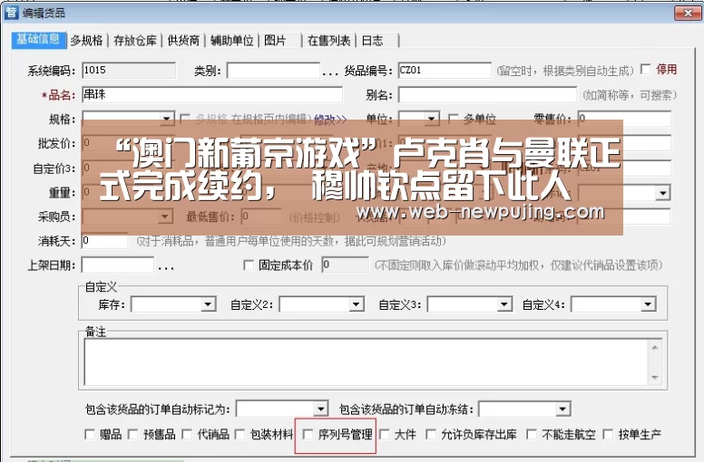Click the 管 application icon in title bar
This screenshot has width=704, height=462.
click(x=11, y=12)
